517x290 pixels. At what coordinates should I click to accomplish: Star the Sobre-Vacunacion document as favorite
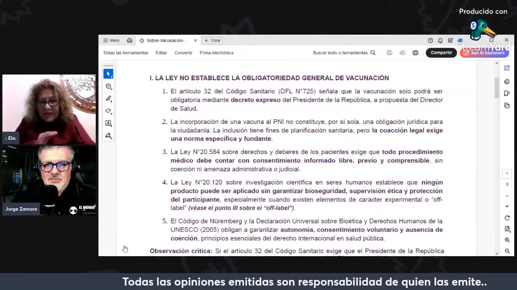point(142,41)
